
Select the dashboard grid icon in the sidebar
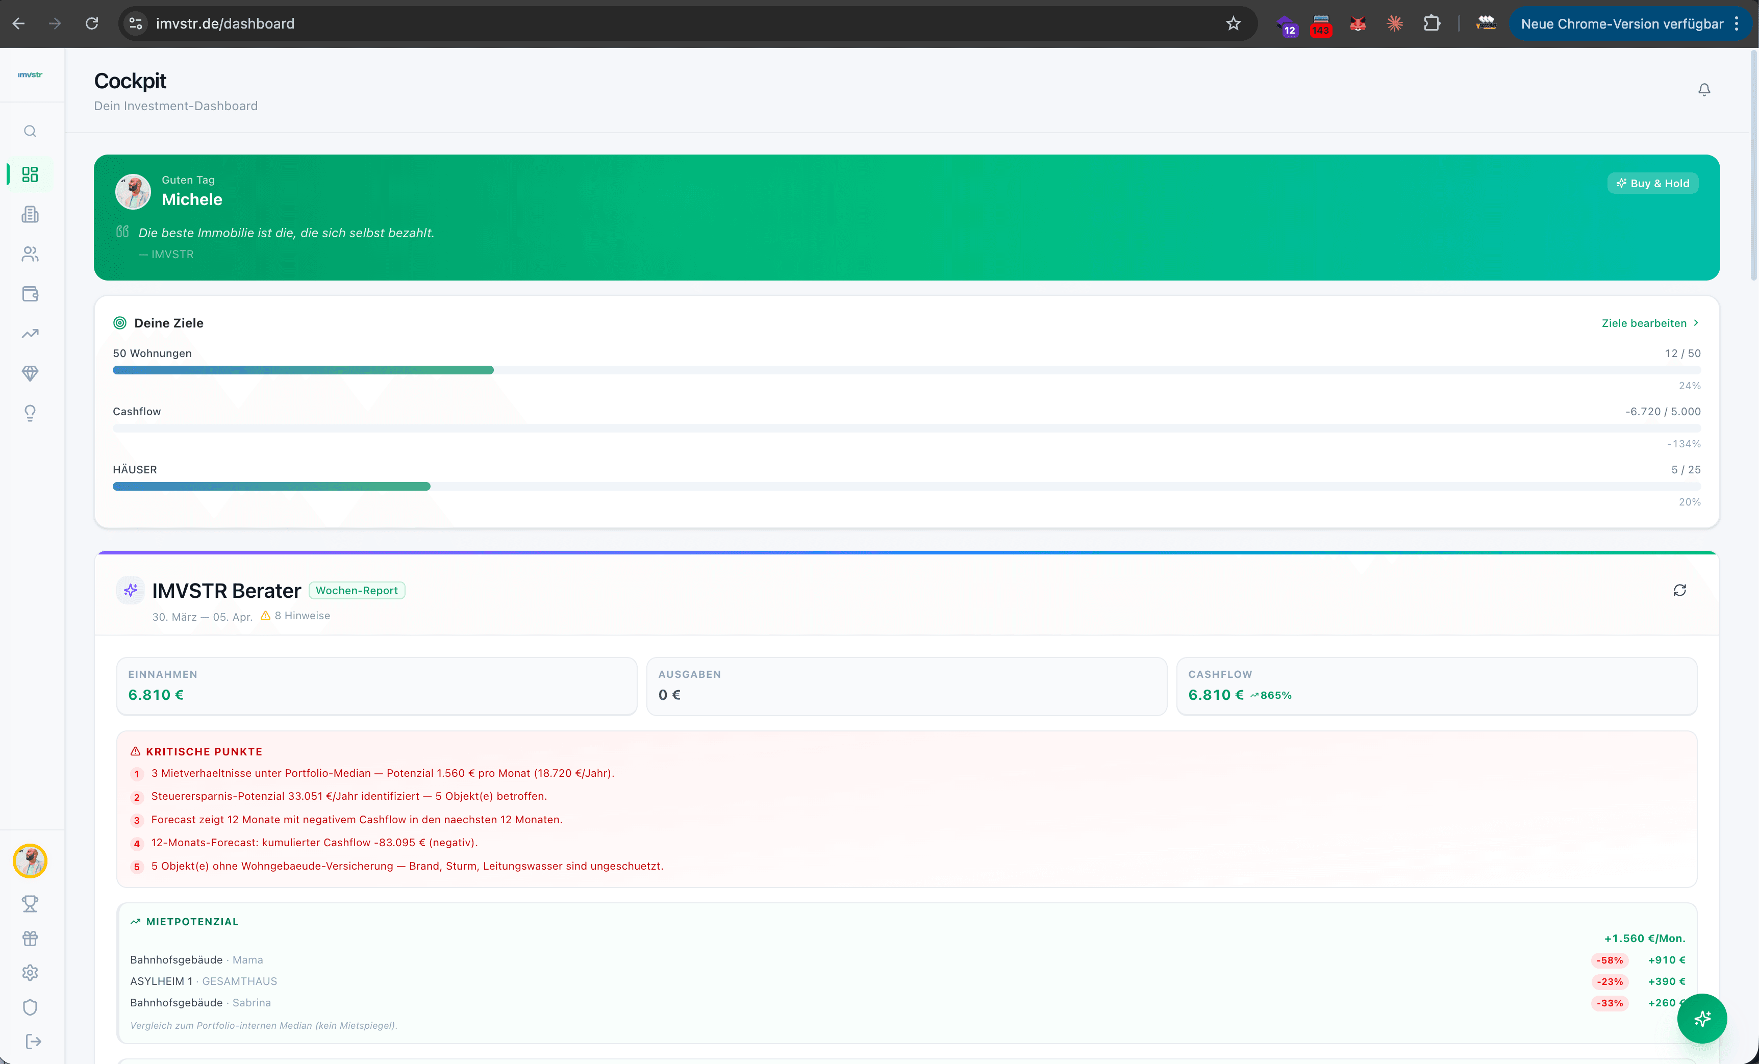(30, 174)
